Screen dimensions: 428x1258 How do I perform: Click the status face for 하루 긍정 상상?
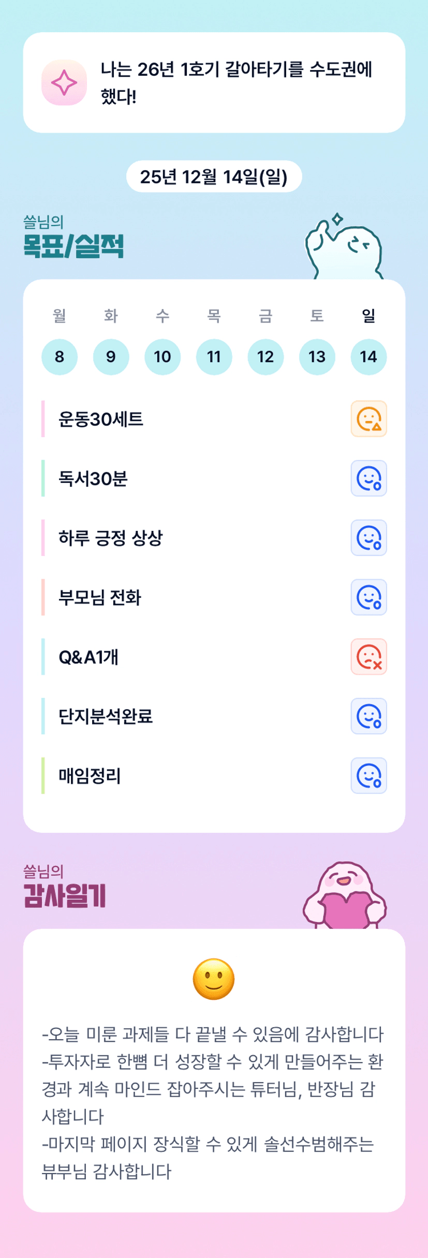[368, 538]
